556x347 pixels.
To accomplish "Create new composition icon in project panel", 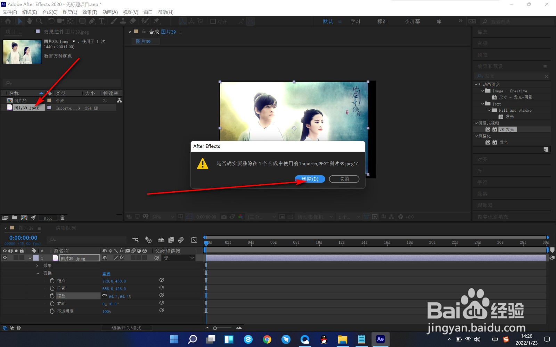I will click(x=24, y=218).
